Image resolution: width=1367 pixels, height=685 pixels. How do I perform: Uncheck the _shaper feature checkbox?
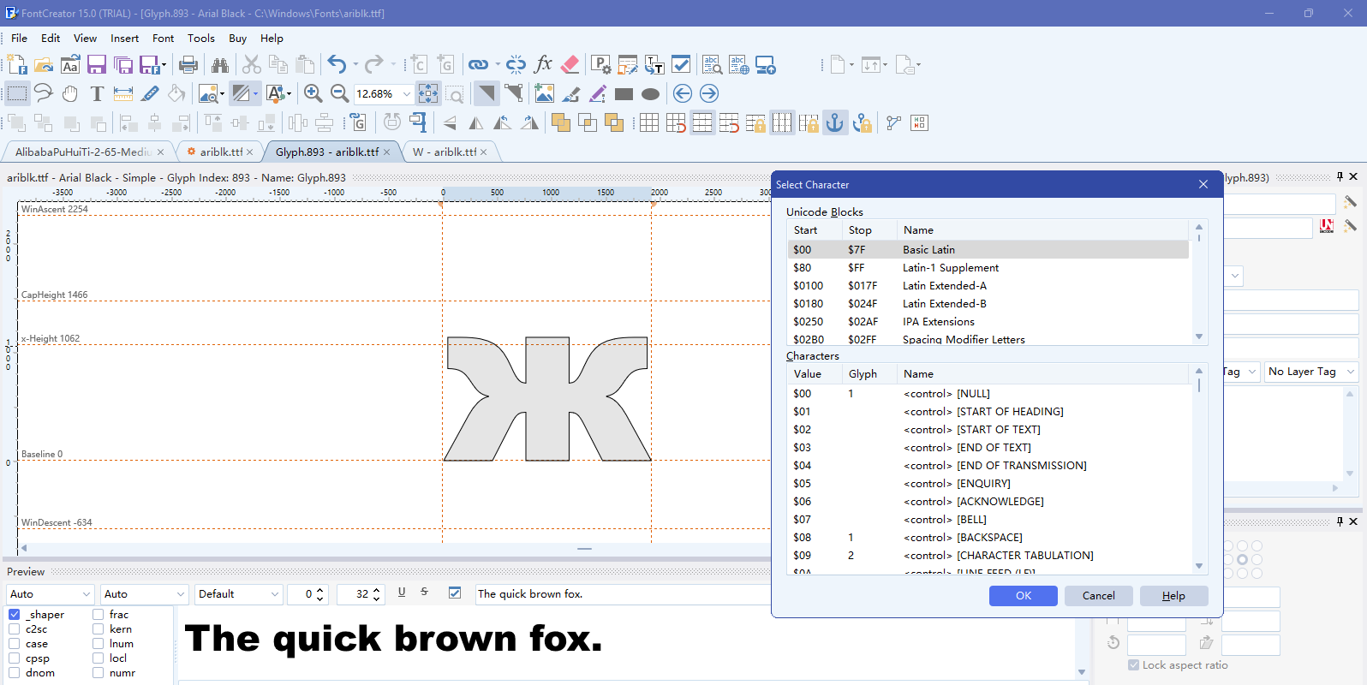[x=15, y=615]
